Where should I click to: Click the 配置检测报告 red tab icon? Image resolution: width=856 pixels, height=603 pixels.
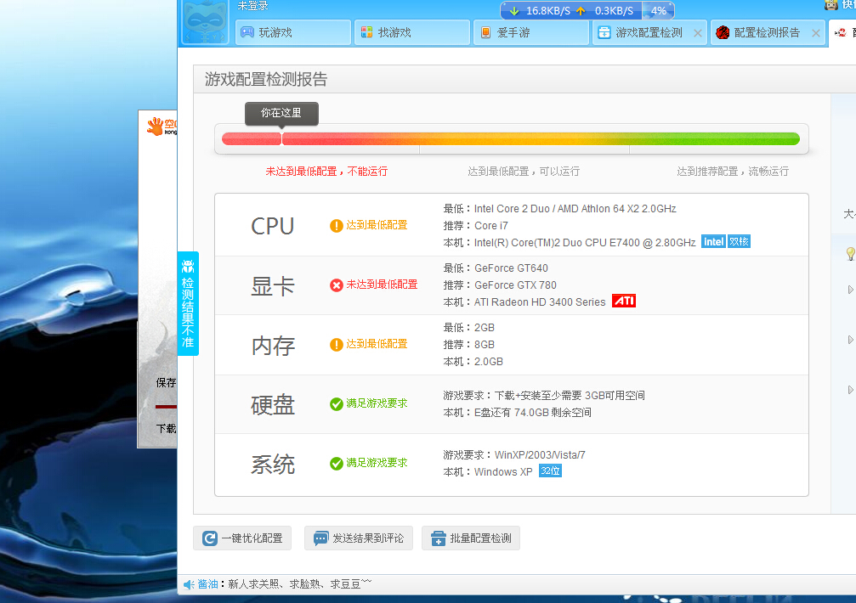point(723,33)
